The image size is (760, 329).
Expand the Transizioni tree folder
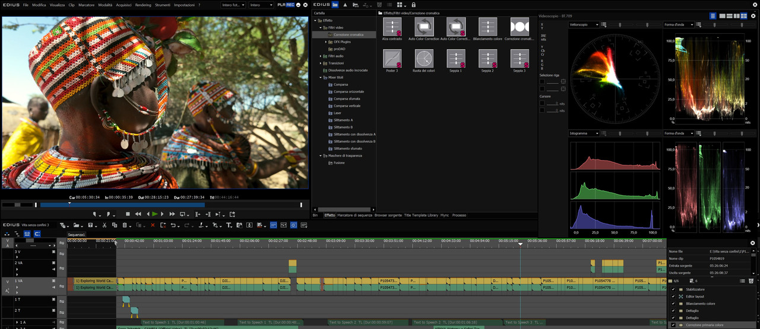321,63
